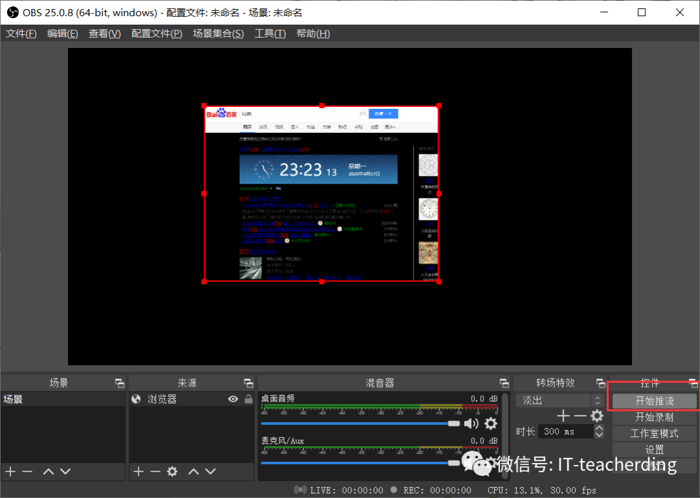This screenshot has width=700, height=498.
Task: Remove the selected scene with the minus icon
Action: click(x=27, y=471)
